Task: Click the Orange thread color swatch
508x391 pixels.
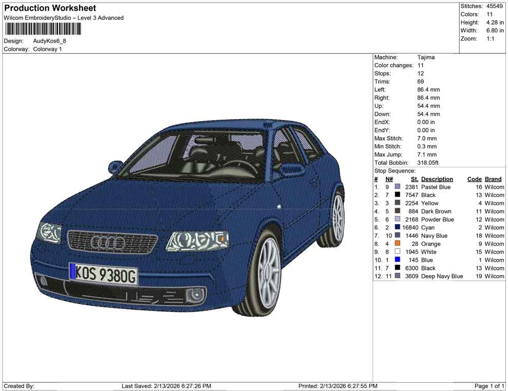Action: coord(397,243)
